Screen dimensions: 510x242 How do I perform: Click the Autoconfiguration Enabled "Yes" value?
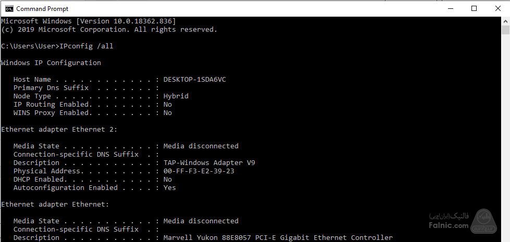click(x=169, y=188)
